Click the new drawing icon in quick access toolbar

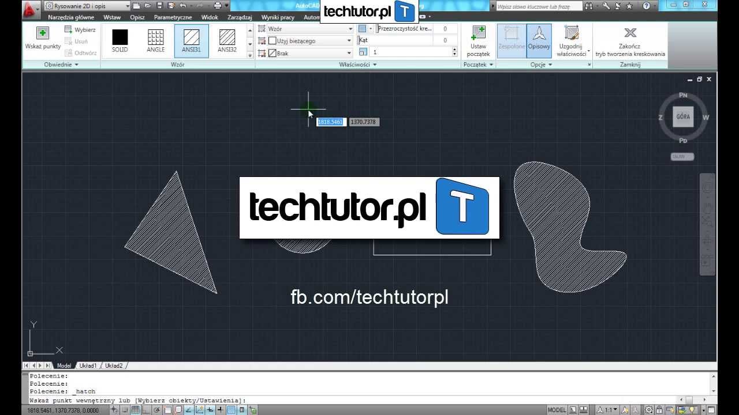click(136, 6)
